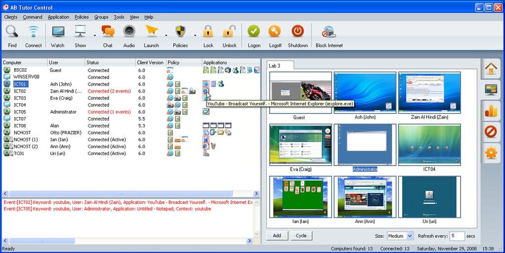Image resolution: width=505 pixels, height=253 pixels.
Task: Start Watch on selected computer
Action: (58, 32)
